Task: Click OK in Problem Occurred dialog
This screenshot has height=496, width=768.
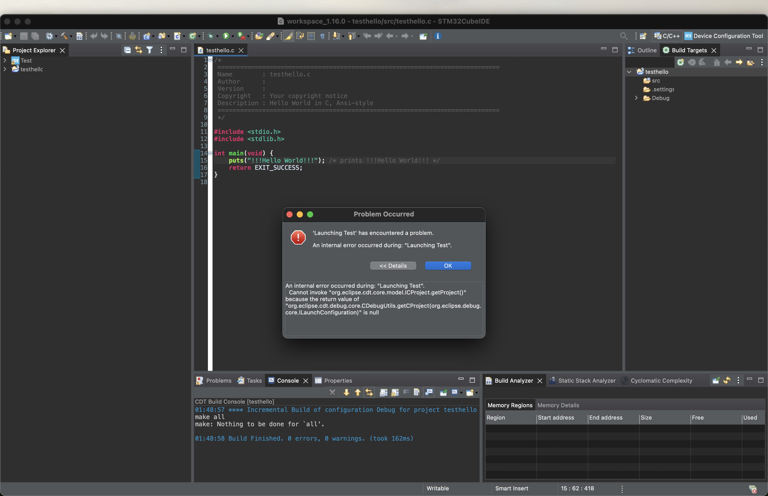Action: pos(448,266)
